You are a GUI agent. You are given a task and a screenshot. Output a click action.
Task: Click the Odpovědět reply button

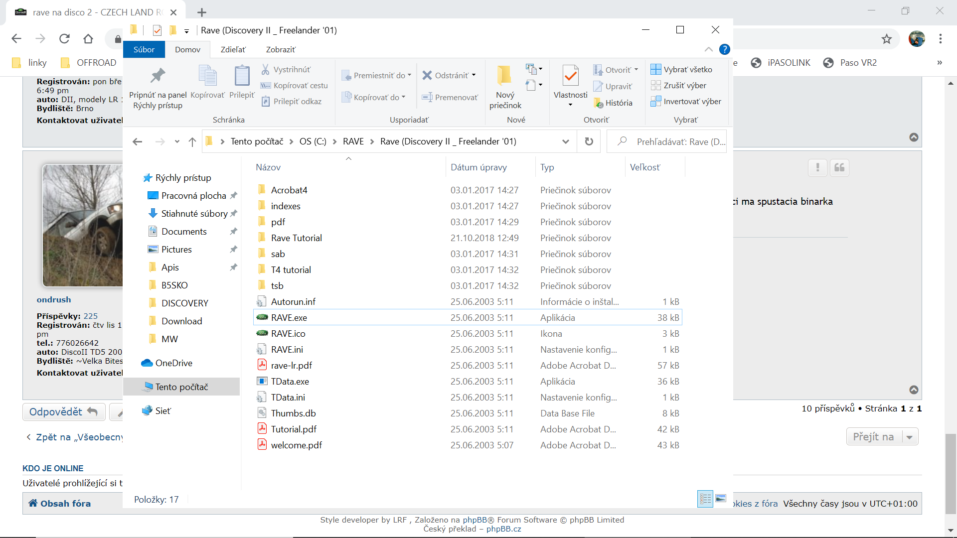pyautogui.click(x=63, y=412)
